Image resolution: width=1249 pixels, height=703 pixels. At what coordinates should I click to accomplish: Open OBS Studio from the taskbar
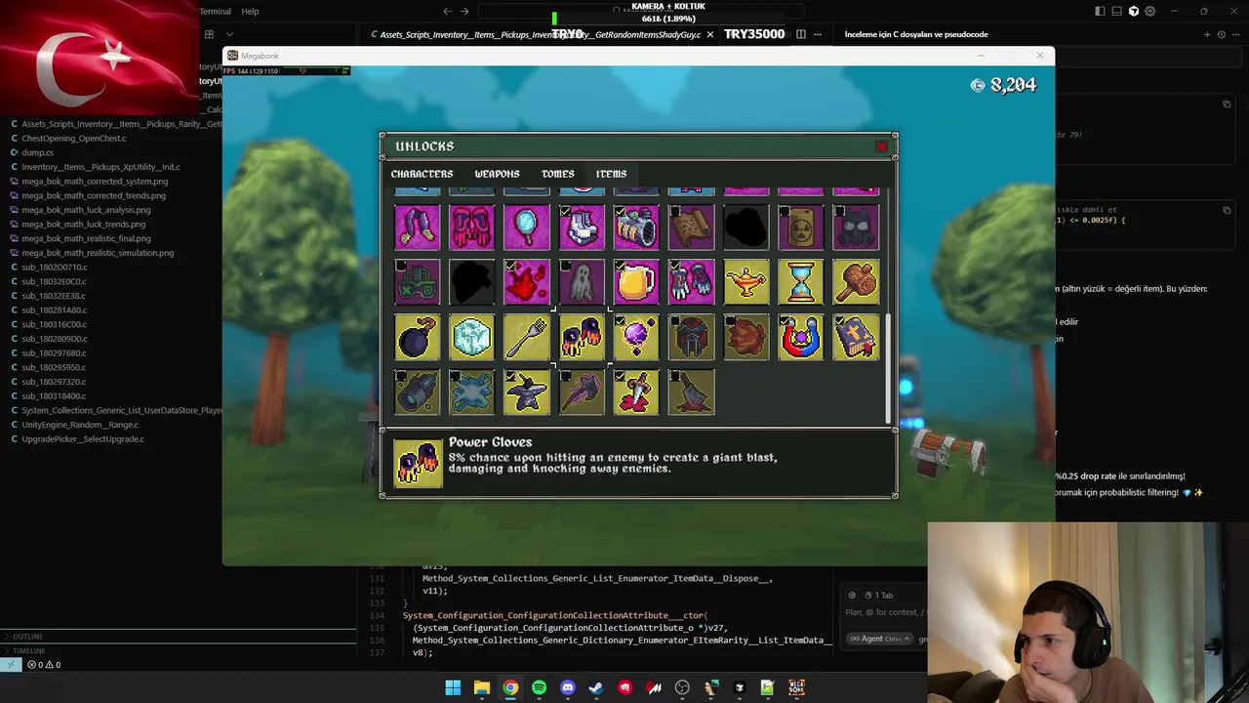click(682, 688)
